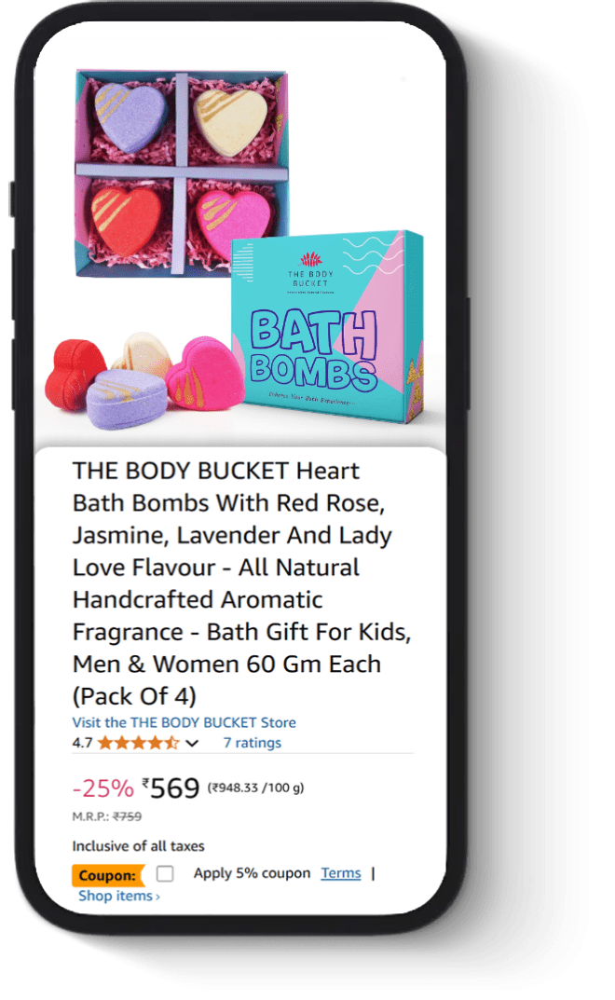Click the red heart inside the tray

point(126,218)
